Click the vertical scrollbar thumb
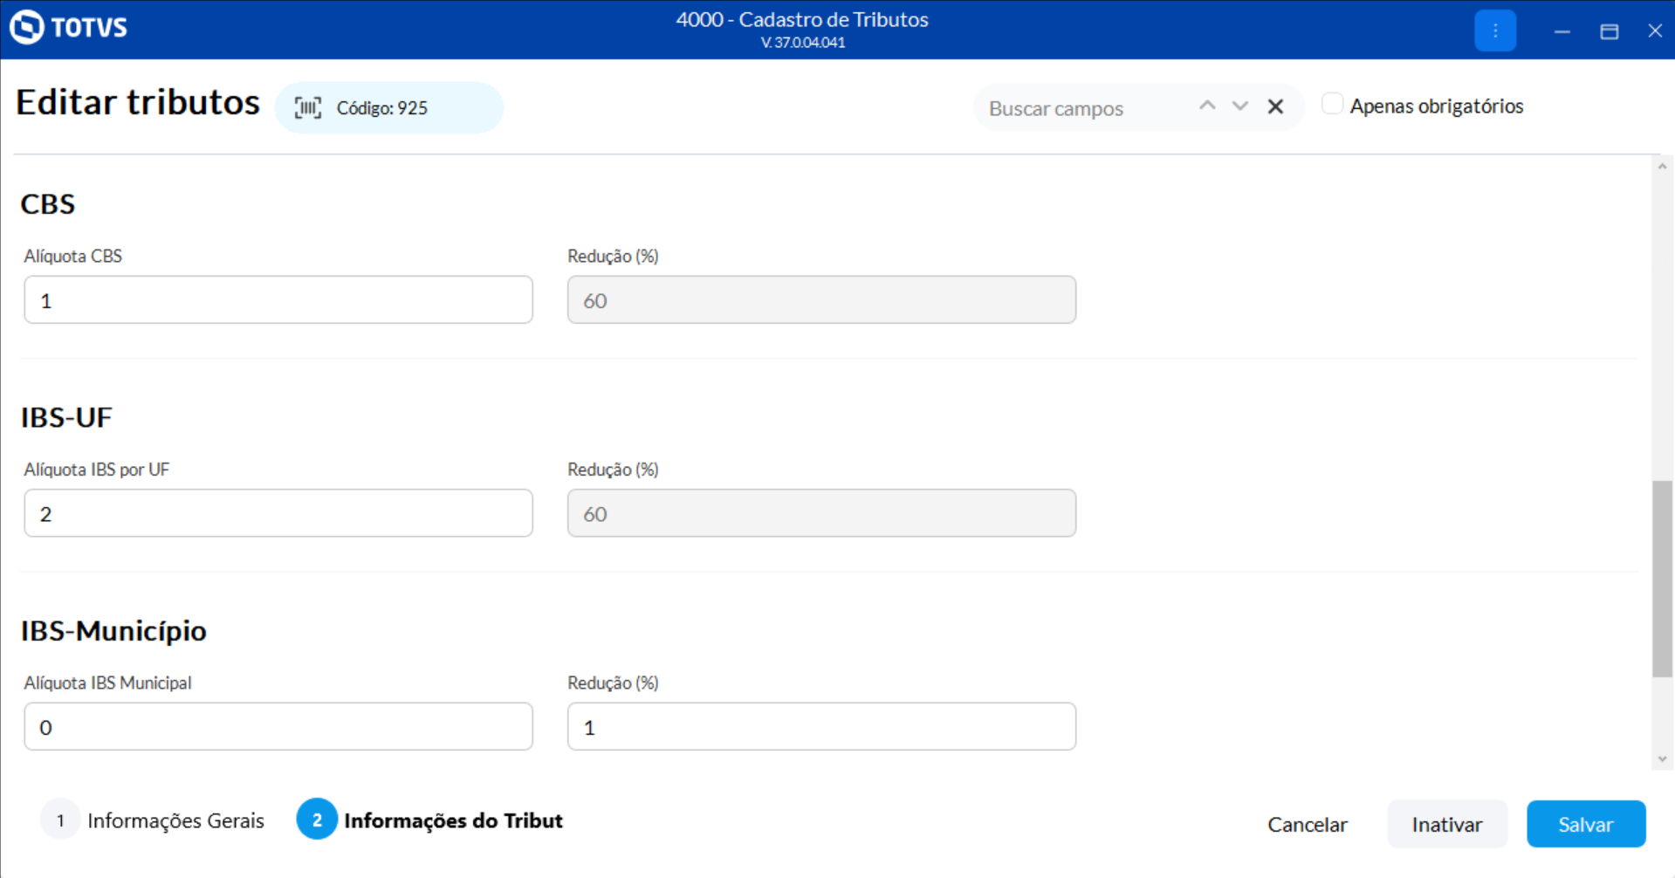The image size is (1675, 878). [1662, 578]
